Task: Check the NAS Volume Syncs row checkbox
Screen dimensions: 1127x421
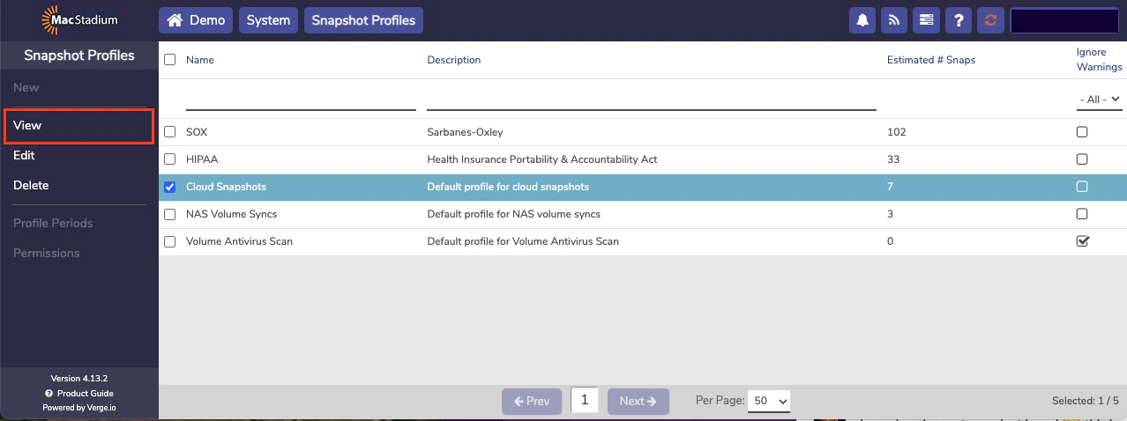Action: [x=170, y=214]
